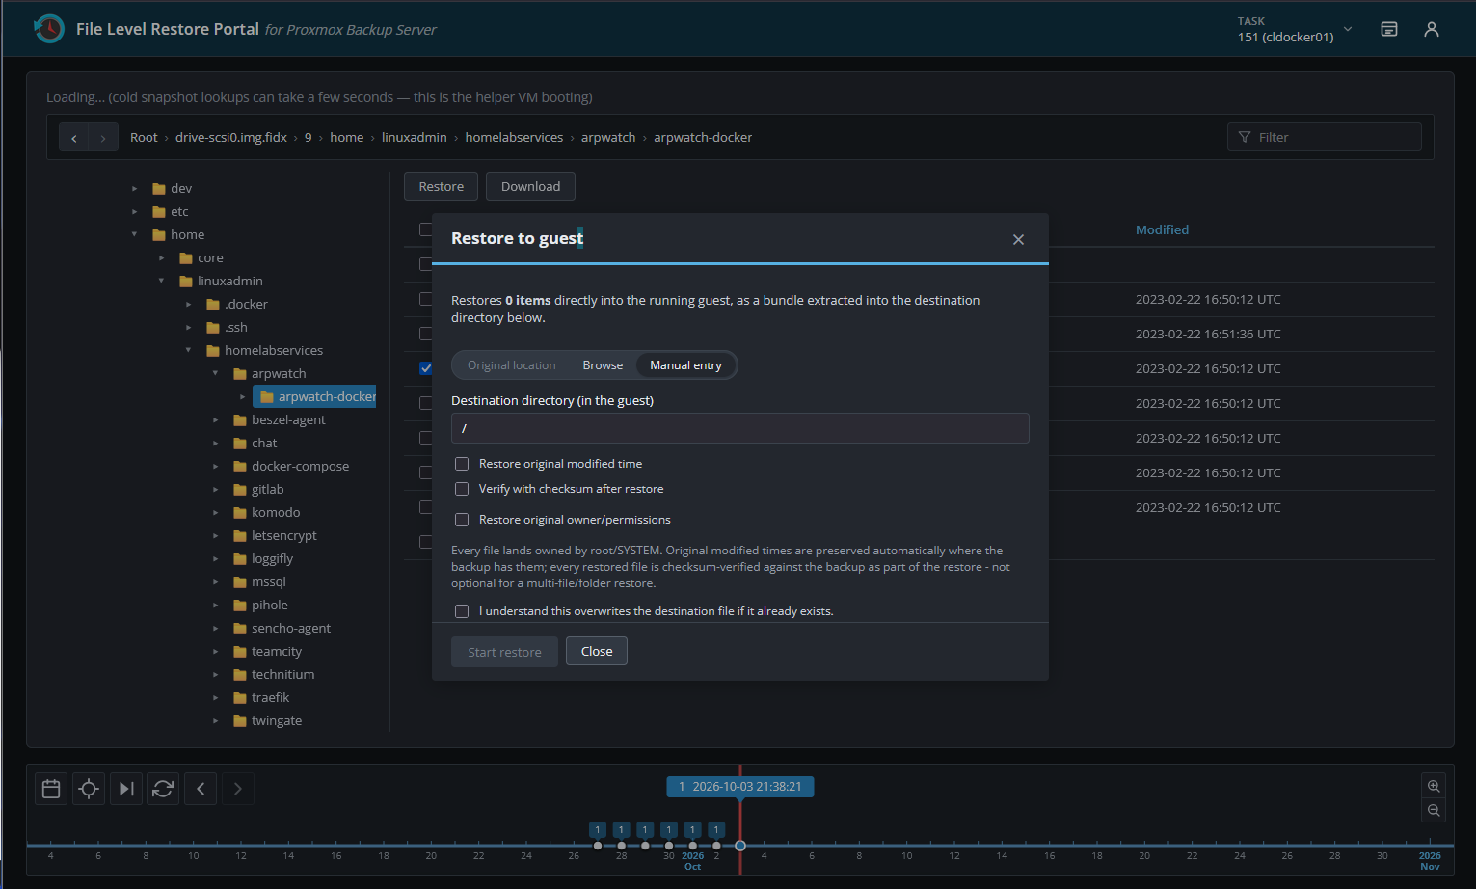The width and height of the screenshot is (1476, 889).
Task: Switch to the Browse tab
Action: pyautogui.click(x=603, y=365)
